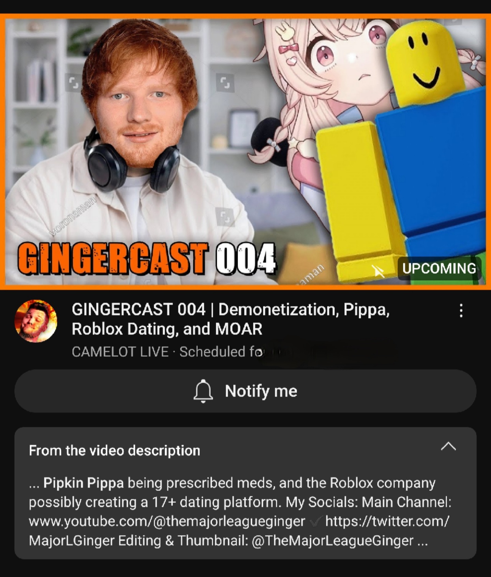Click the Notify me button label

261,391
